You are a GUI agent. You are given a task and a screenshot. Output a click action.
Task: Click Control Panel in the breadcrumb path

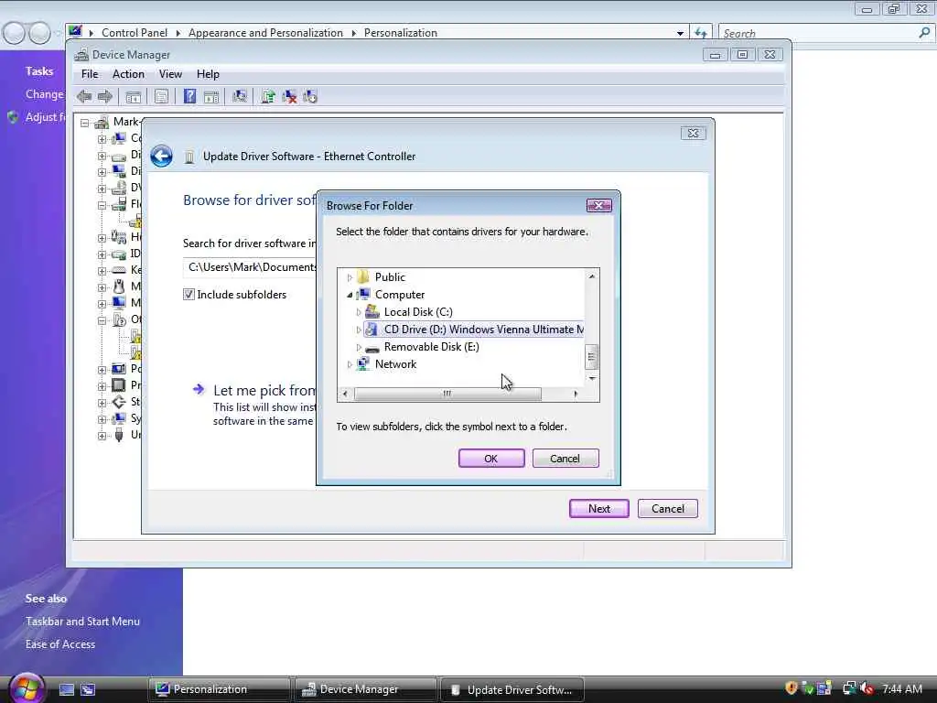coord(135,33)
